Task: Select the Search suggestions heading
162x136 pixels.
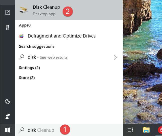Action: (x=37, y=46)
